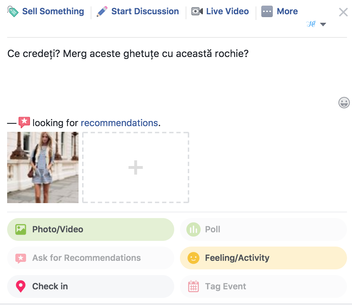This screenshot has width=352, height=305.
Task: Click the Sell Something tag icon
Action: pos(13,12)
